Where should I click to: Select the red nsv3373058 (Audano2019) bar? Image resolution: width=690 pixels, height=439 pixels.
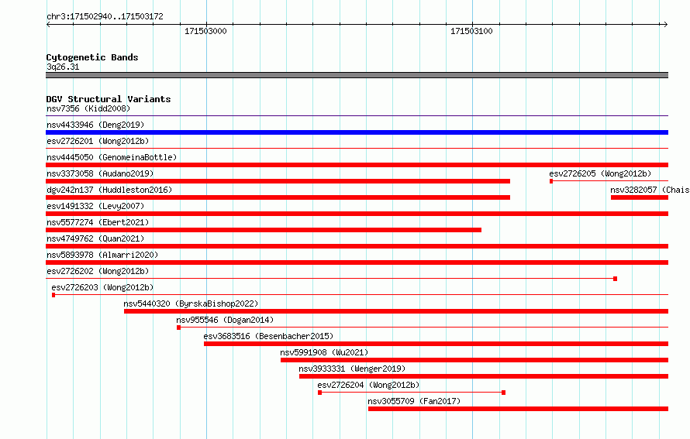[x=278, y=181]
